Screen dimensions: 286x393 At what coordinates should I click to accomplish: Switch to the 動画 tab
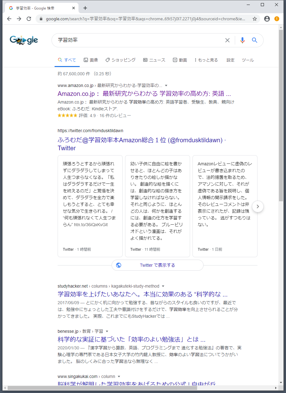(180, 60)
